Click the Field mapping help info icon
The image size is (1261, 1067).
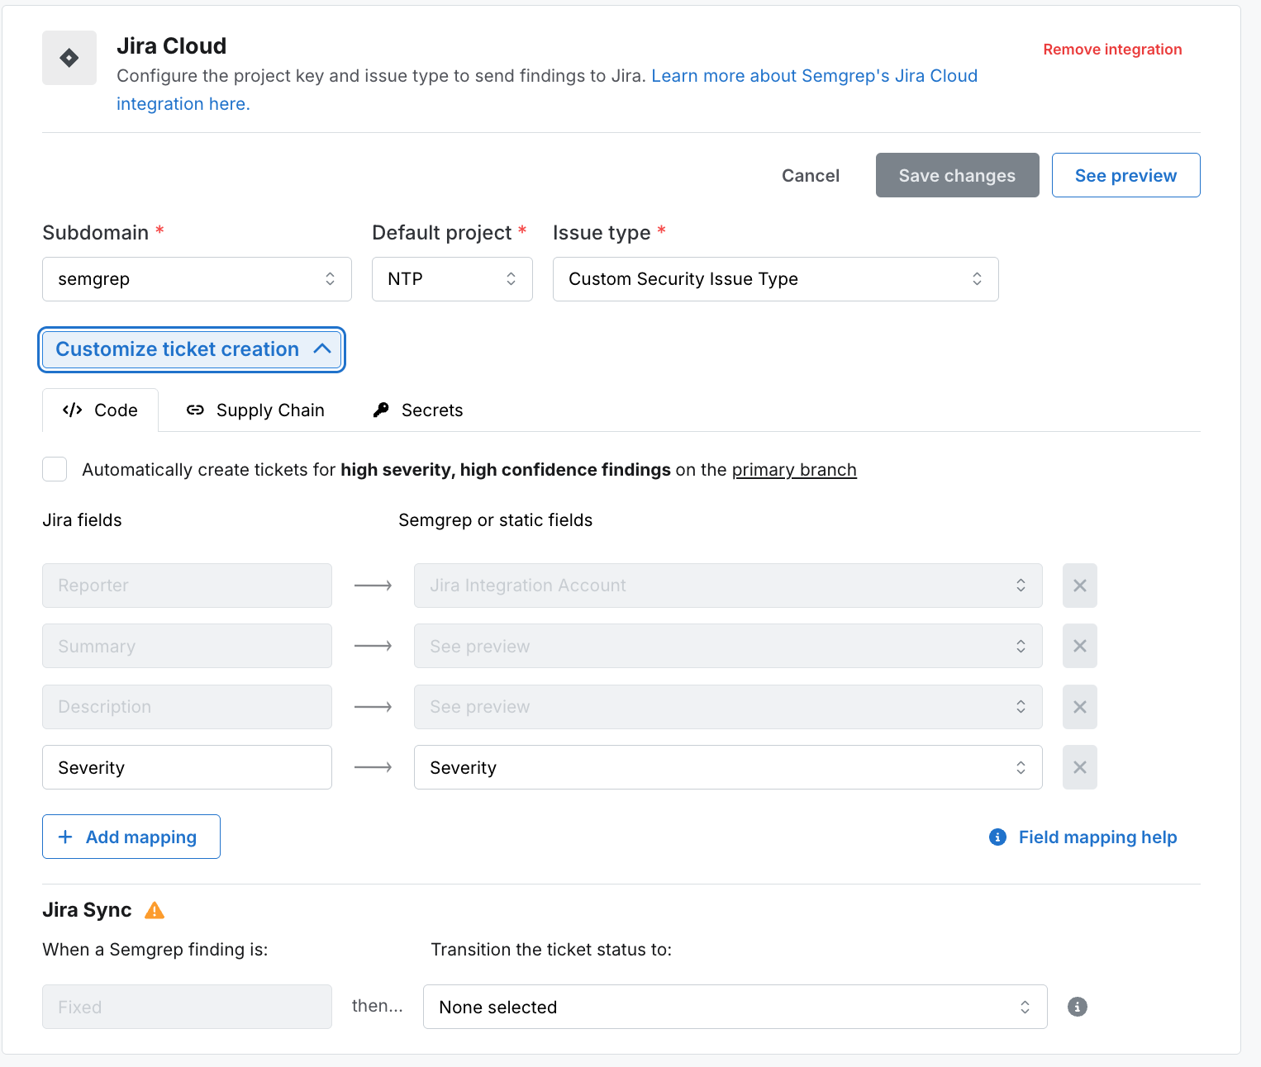[x=997, y=837]
